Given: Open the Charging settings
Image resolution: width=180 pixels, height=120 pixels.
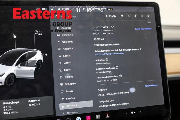Looking at the screenshot, I should click(x=65, y=42).
